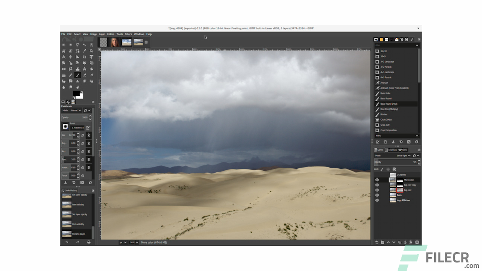
Task: Enable the lock pixels icon in Layers panel
Action: point(382,169)
